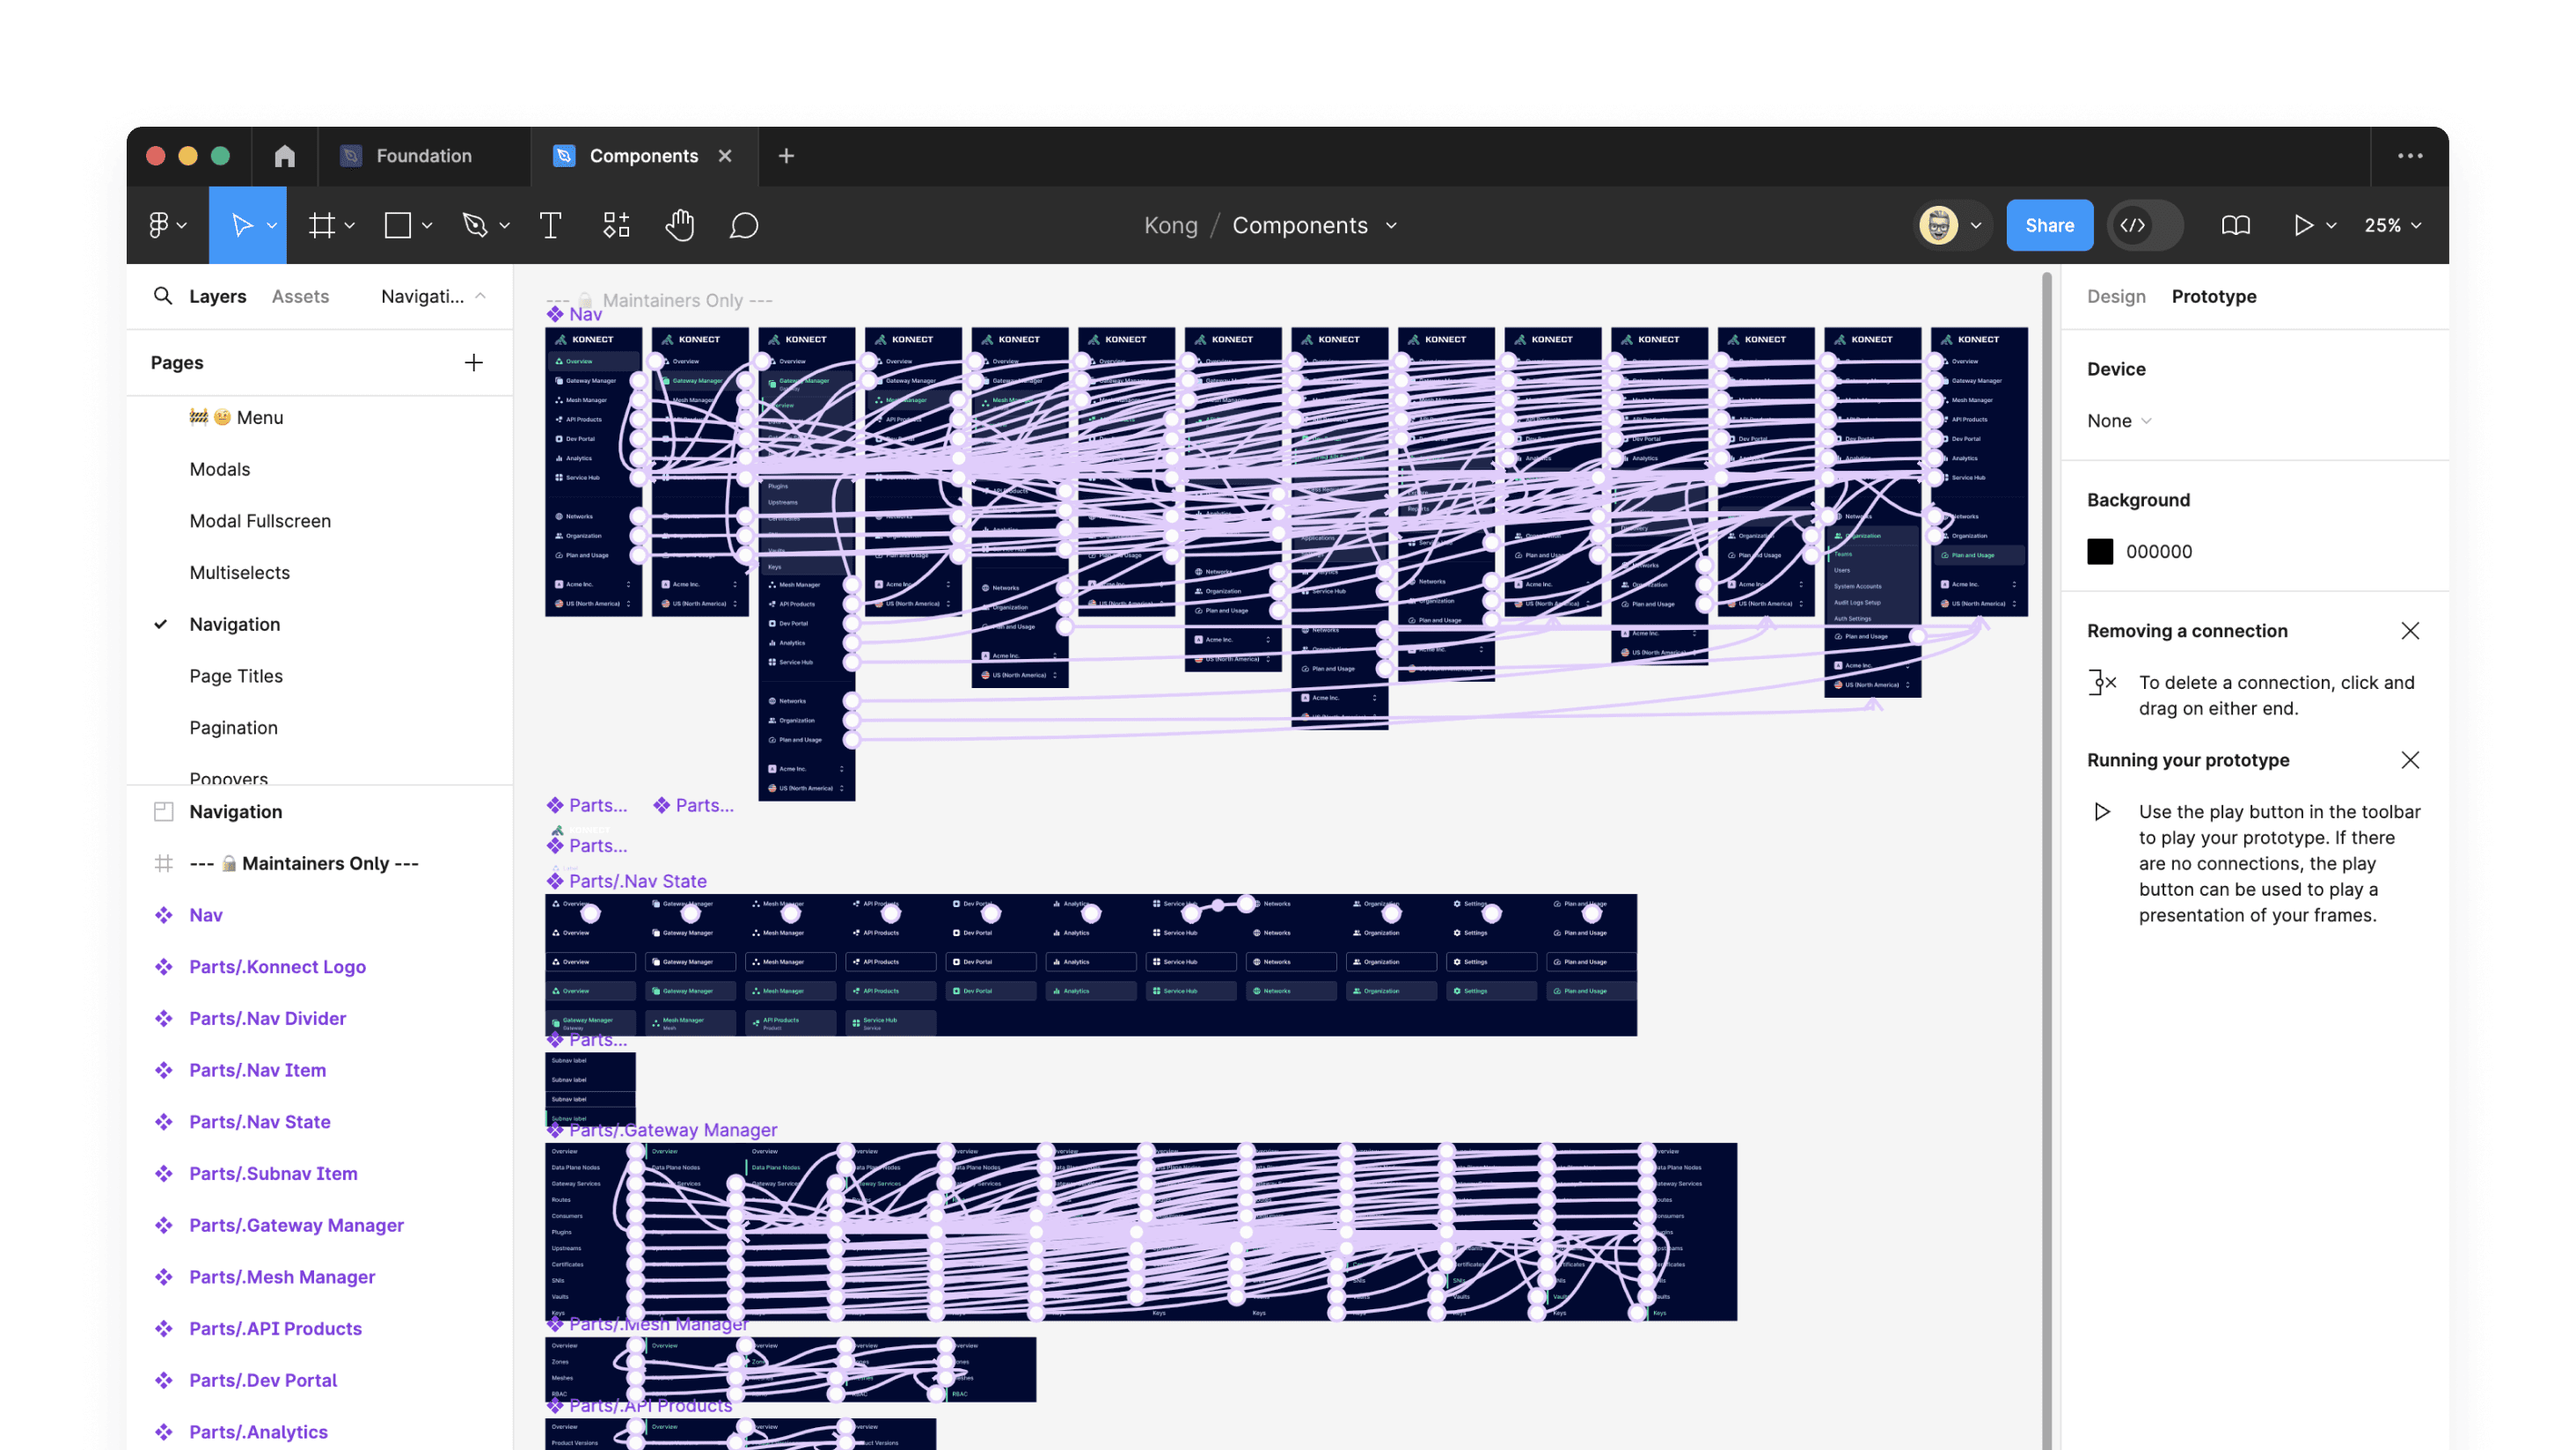Select the Pen tool
Image resolution: width=2576 pixels, height=1450 pixels.
tap(475, 225)
